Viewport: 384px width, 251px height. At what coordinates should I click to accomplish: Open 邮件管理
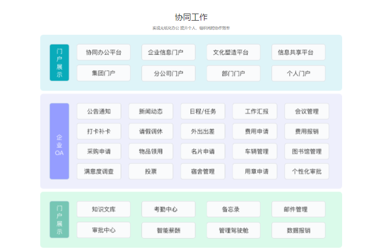(298, 209)
